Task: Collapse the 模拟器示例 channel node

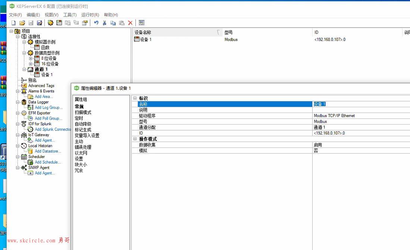Action: [x=24, y=42]
